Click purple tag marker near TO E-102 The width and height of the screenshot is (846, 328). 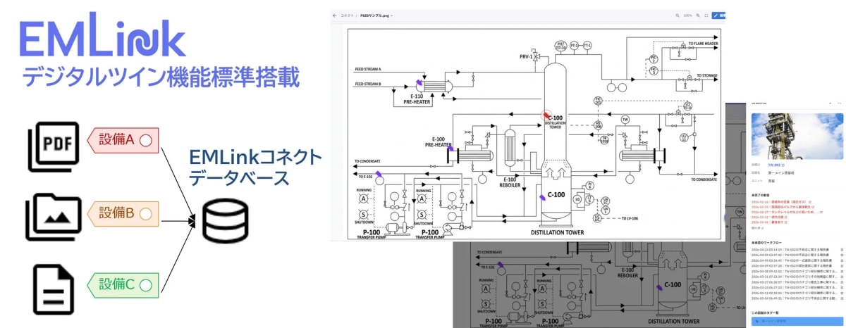coord(379,174)
